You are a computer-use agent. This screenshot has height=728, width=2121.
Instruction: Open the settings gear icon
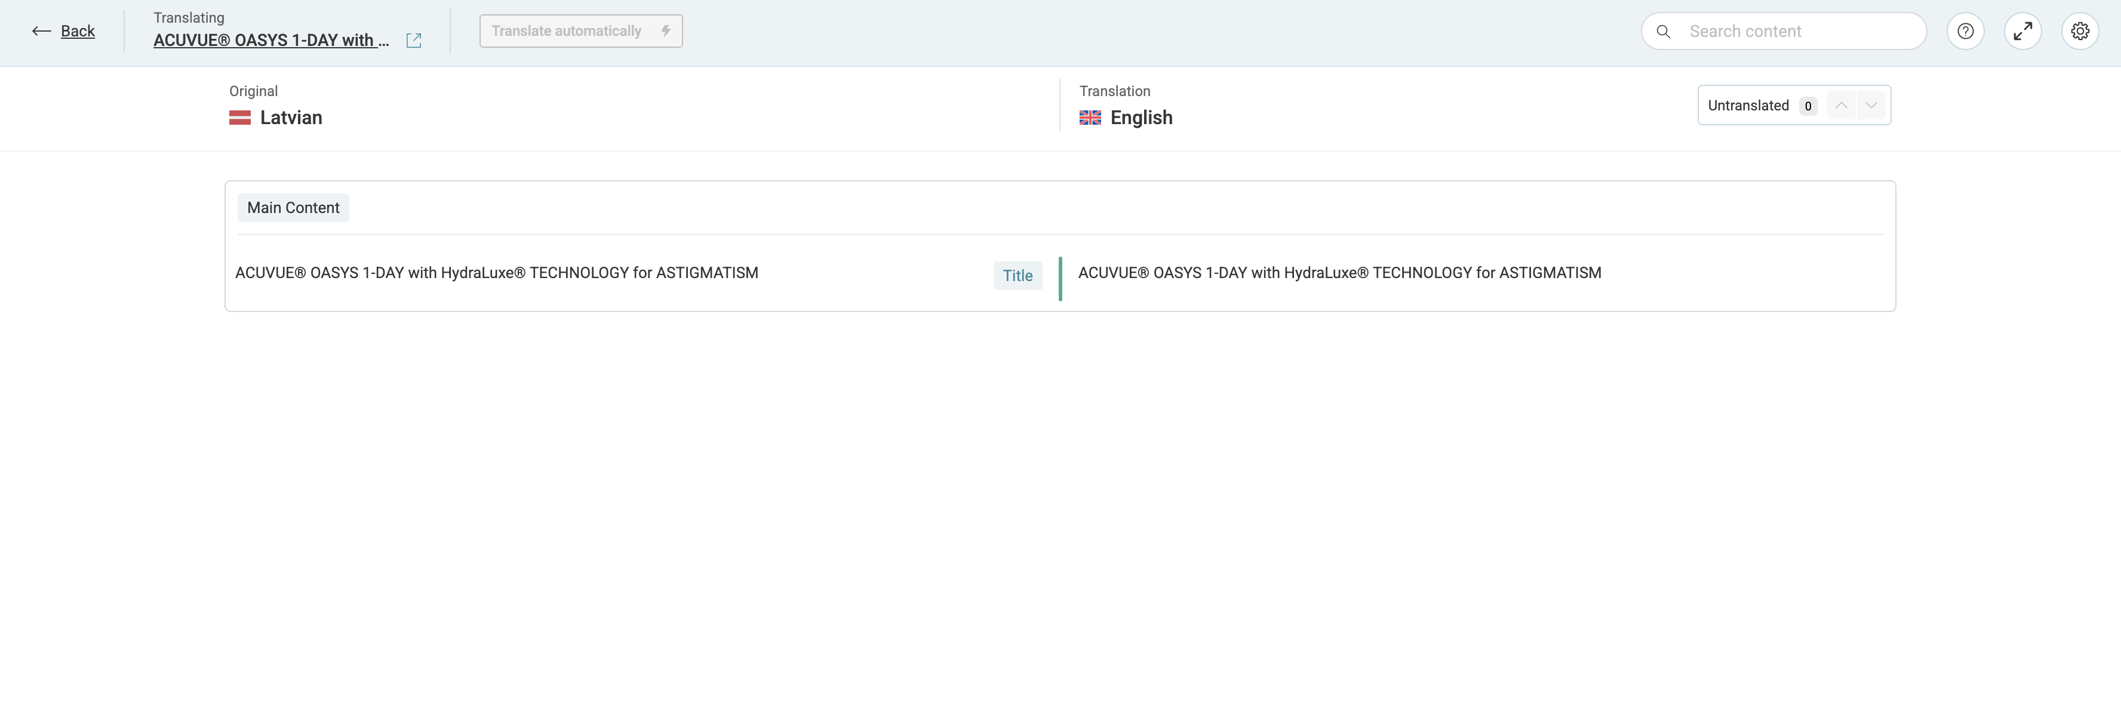(2080, 31)
